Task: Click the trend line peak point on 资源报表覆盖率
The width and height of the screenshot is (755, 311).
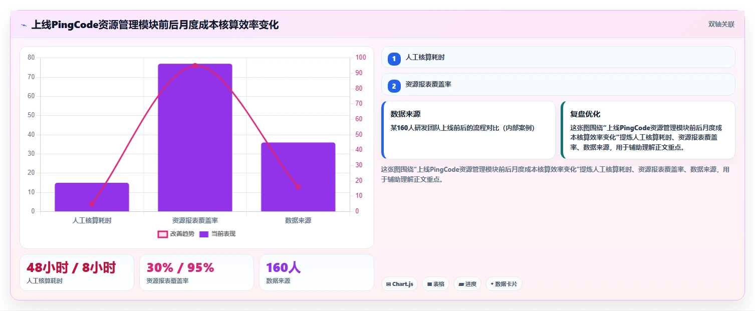Action: click(195, 66)
